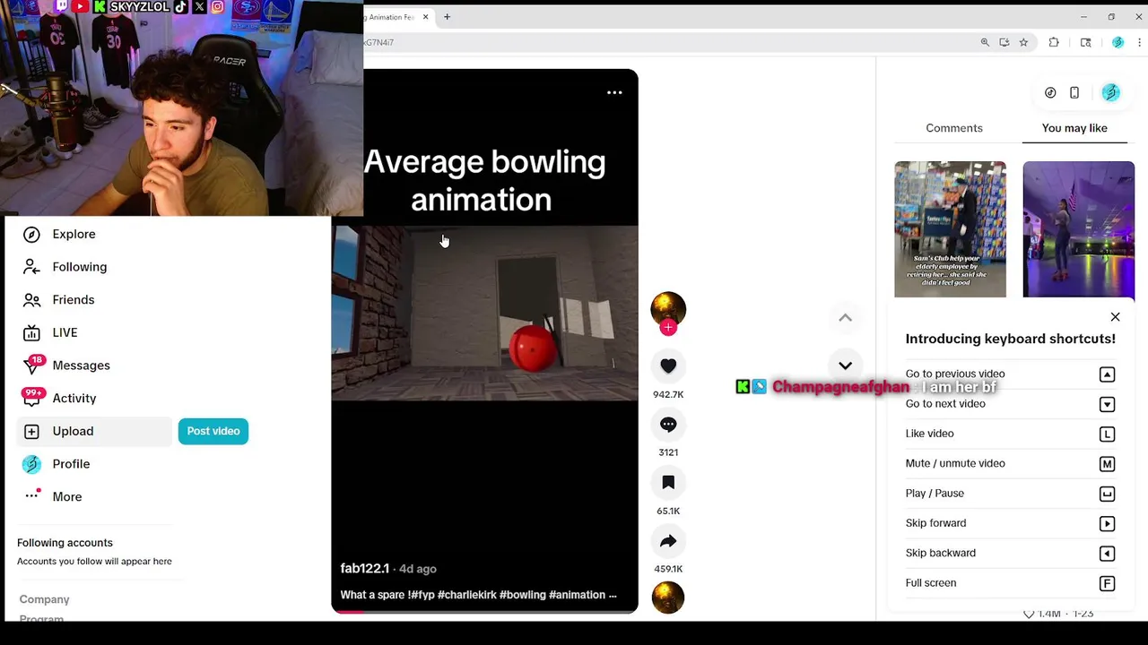Viewport: 1148px width, 645px height.
Task: Share the video via the arrow icon
Action: click(x=668, y=541)
